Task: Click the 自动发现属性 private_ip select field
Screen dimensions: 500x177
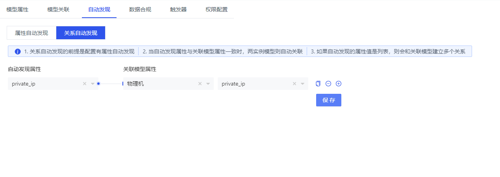Action: click(53, 84)
